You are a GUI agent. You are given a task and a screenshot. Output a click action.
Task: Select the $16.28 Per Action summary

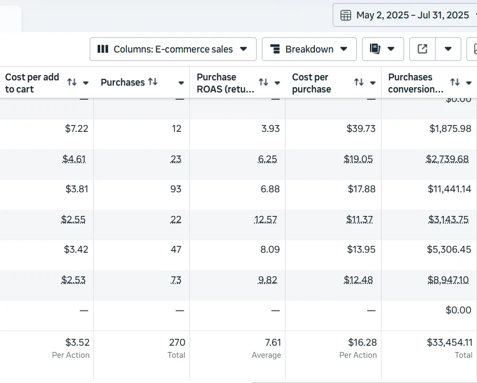tap(362, 342)
